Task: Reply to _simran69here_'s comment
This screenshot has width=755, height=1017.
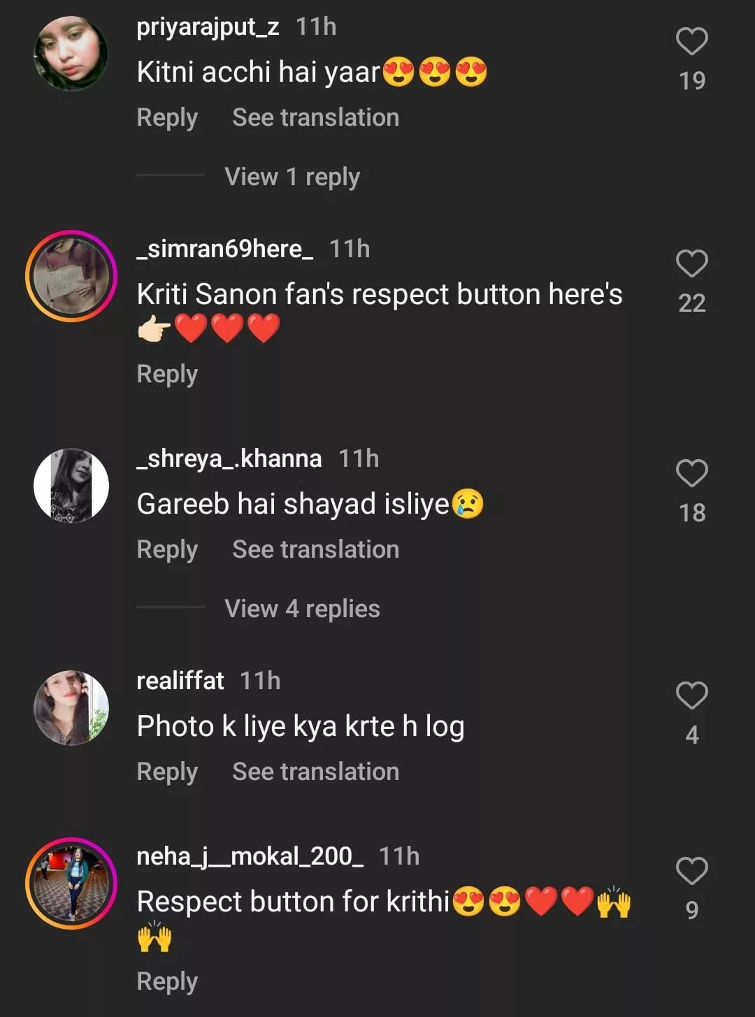Action: tap(167, 374)
